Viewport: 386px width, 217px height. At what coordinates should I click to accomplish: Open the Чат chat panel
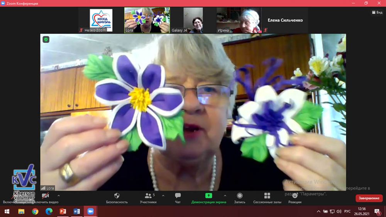178,198
